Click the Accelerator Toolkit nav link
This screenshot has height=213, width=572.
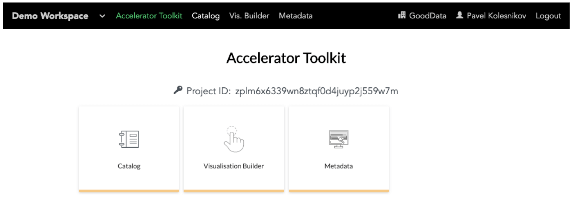149,16
